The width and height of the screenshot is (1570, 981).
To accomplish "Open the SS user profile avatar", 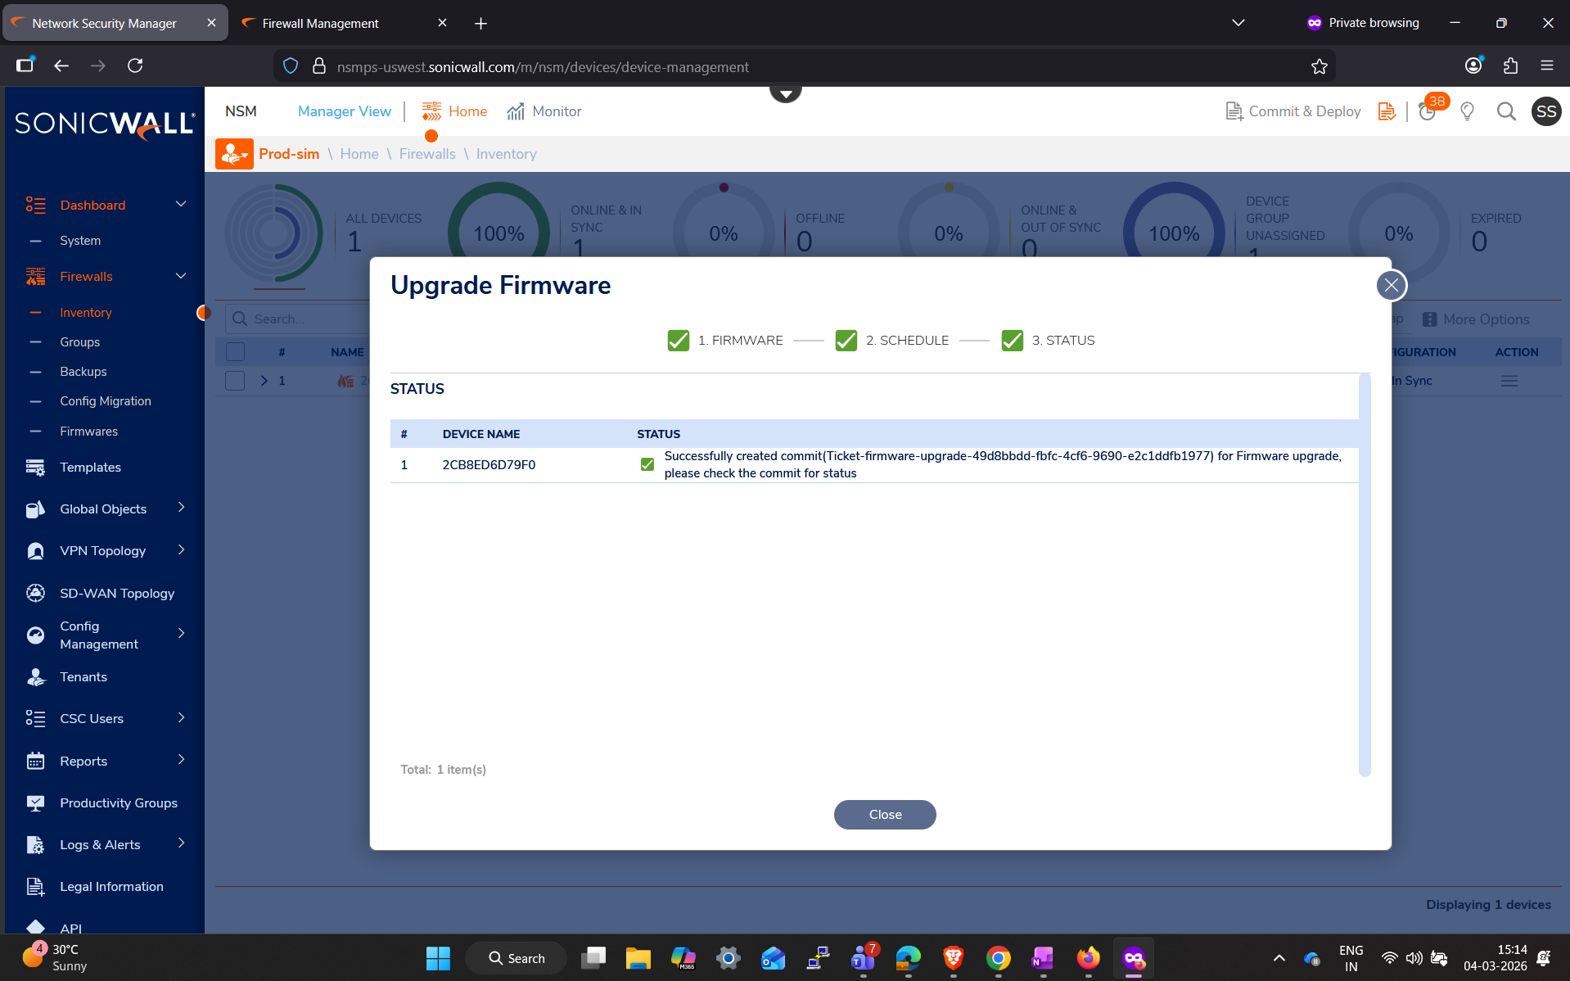I will pyautogui.click(x=1545, y=111).
